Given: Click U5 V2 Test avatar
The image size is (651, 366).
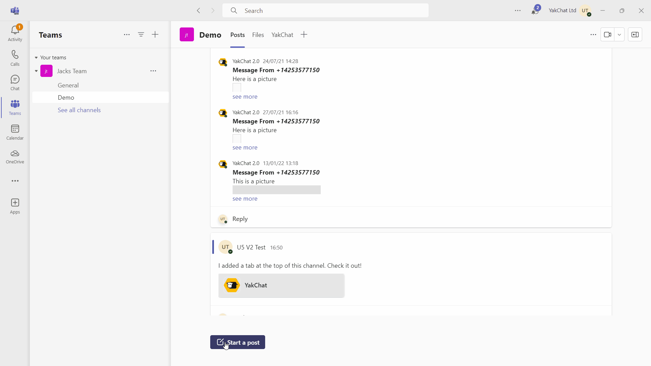Looking at the screenshot, I should 225,247.
